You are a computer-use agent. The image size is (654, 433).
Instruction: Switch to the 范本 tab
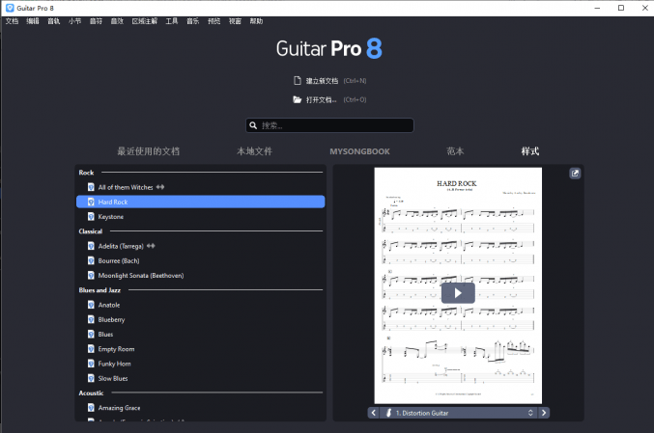(x=455, y=151)
